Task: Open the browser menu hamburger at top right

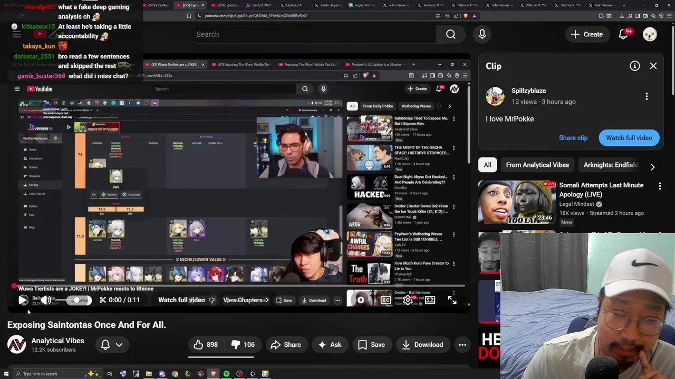Action: 670,16
